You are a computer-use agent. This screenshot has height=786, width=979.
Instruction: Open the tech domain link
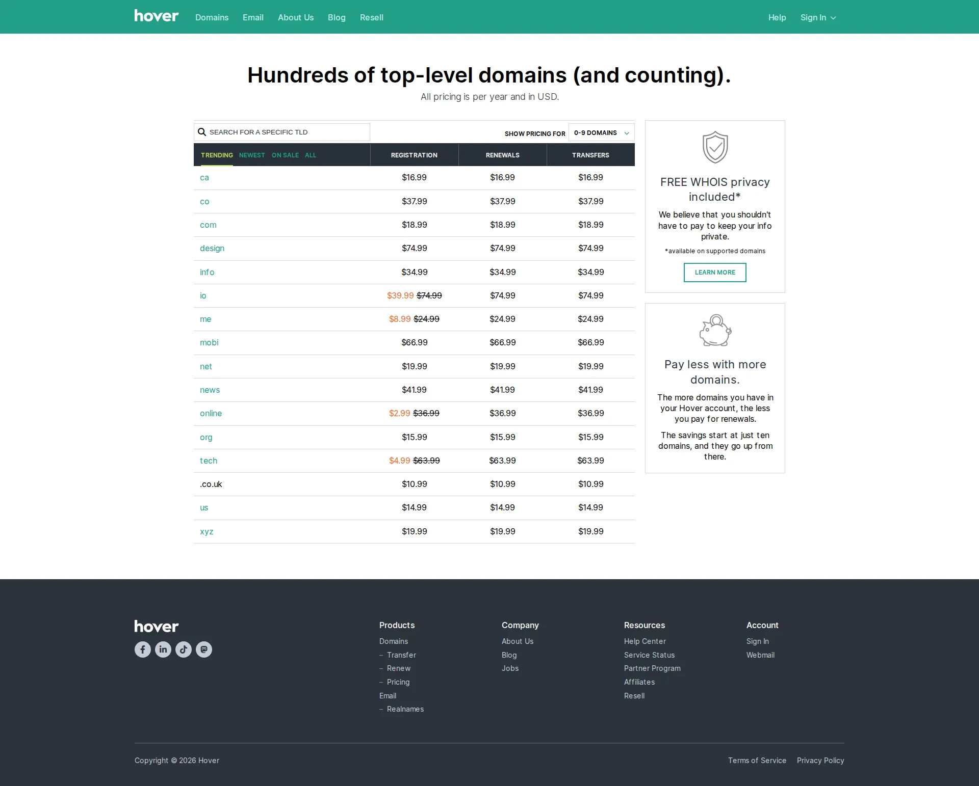click(x=209, y=460)
